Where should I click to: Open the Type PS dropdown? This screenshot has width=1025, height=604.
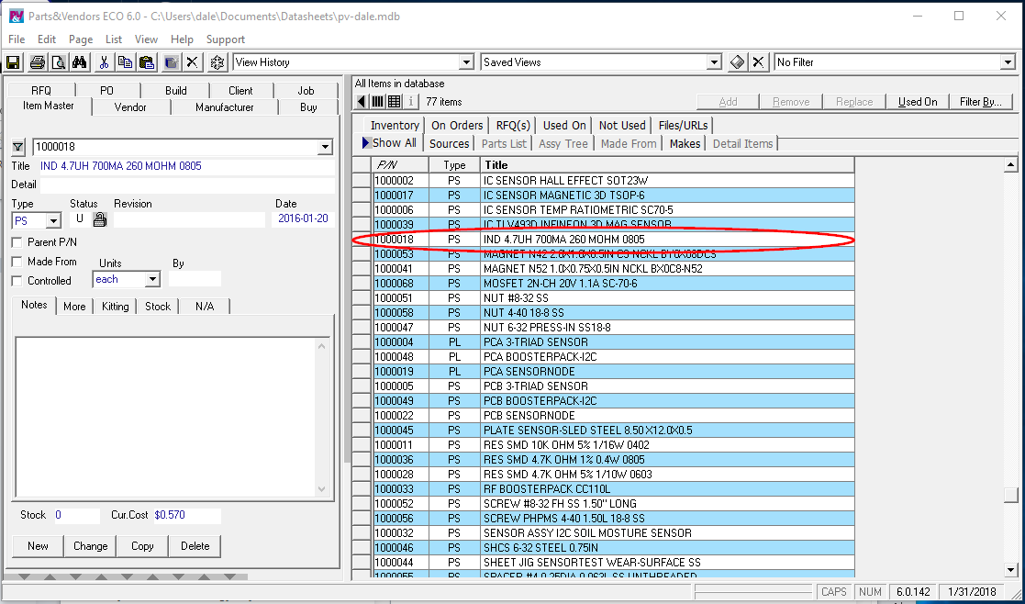pyautogui.click(x=54, y=221)
